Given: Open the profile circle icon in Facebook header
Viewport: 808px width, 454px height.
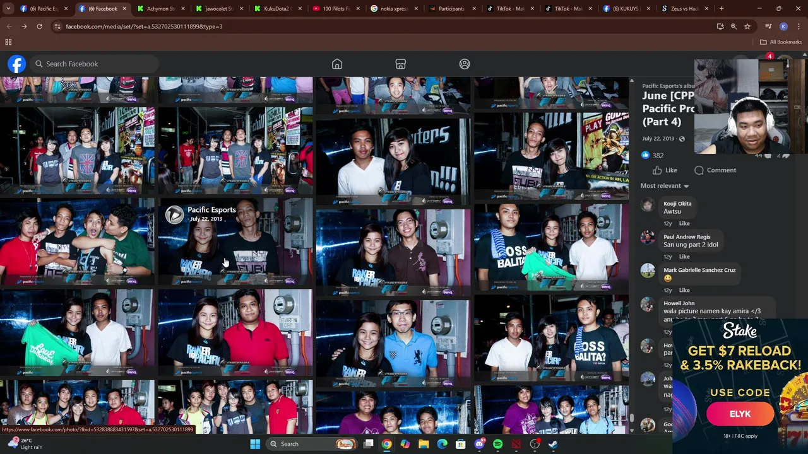Looking at the screenshot, I should click(465, 64).
